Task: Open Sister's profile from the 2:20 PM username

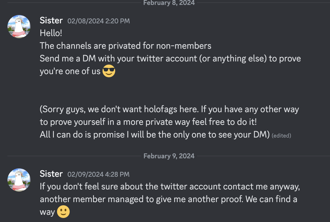Action: coord(51,20)
